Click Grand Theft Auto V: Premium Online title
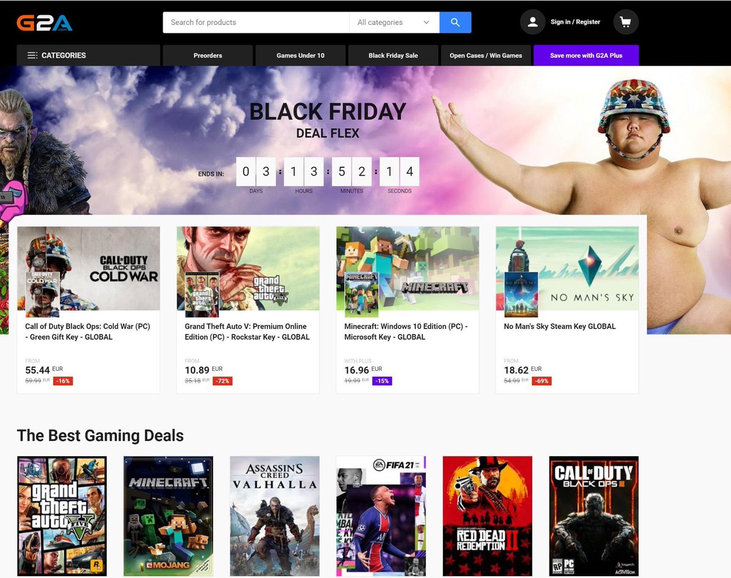Image resolution: width=731 pixels, height=578 pixels. pyautogui.click(x=247, y=332)
